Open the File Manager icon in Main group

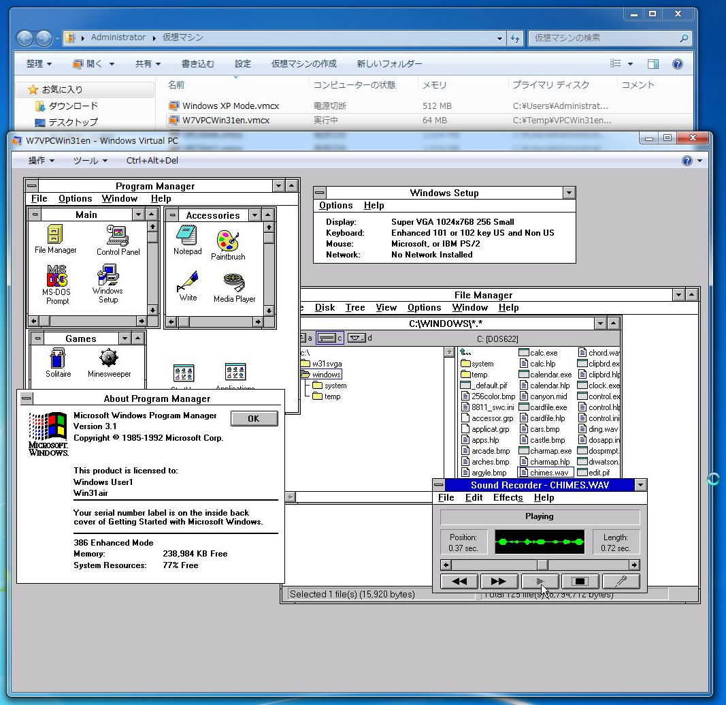point(55,239)
